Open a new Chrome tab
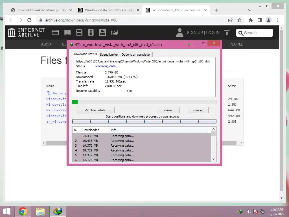 [216, 10]
